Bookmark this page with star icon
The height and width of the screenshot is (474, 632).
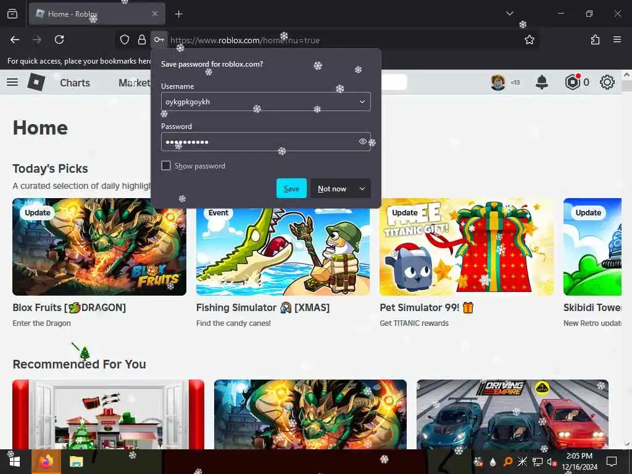(529, 39)
